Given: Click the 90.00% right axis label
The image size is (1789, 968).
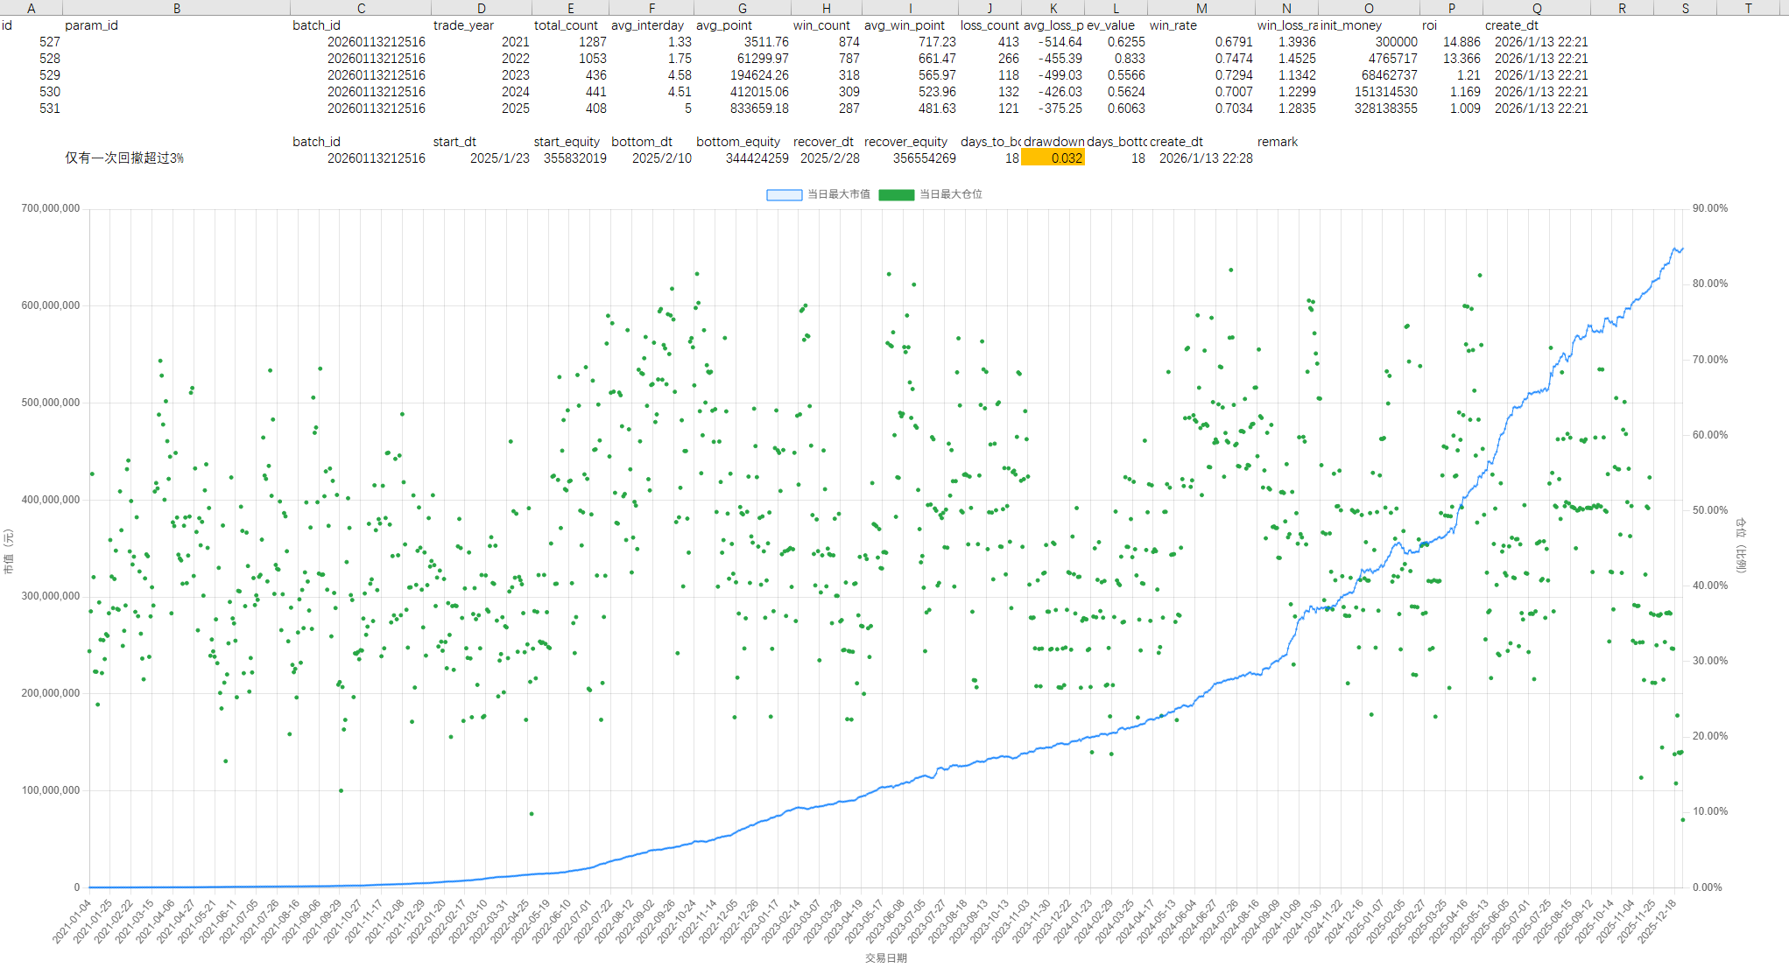Looking at the screenshot, I should [x=1709, y=208].
